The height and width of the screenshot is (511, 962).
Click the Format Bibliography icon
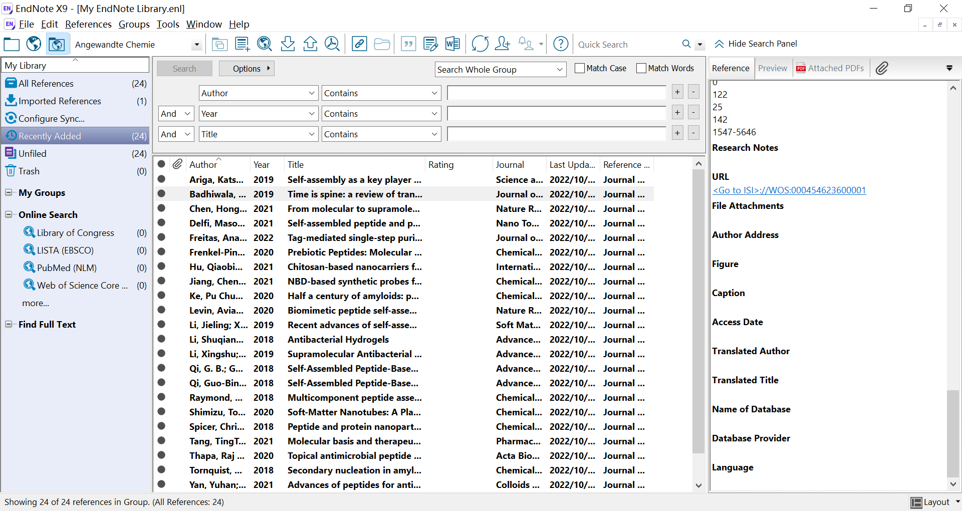coord(430,44)
